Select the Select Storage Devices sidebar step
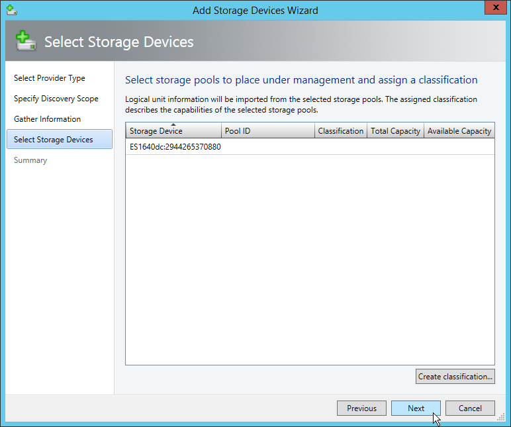 [54, 140]
